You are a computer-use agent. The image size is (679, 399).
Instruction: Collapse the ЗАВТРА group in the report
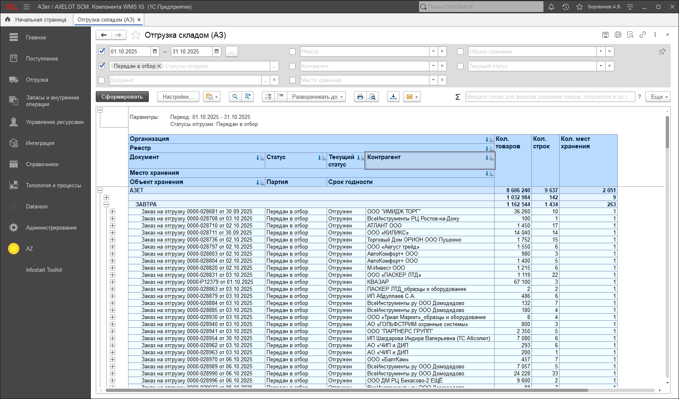point(106,204)
